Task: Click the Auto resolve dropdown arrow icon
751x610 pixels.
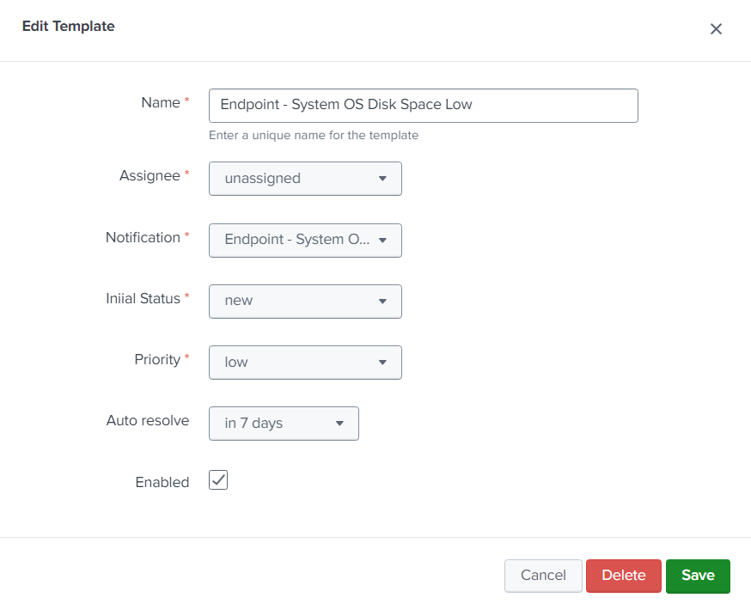Action: 339,424
